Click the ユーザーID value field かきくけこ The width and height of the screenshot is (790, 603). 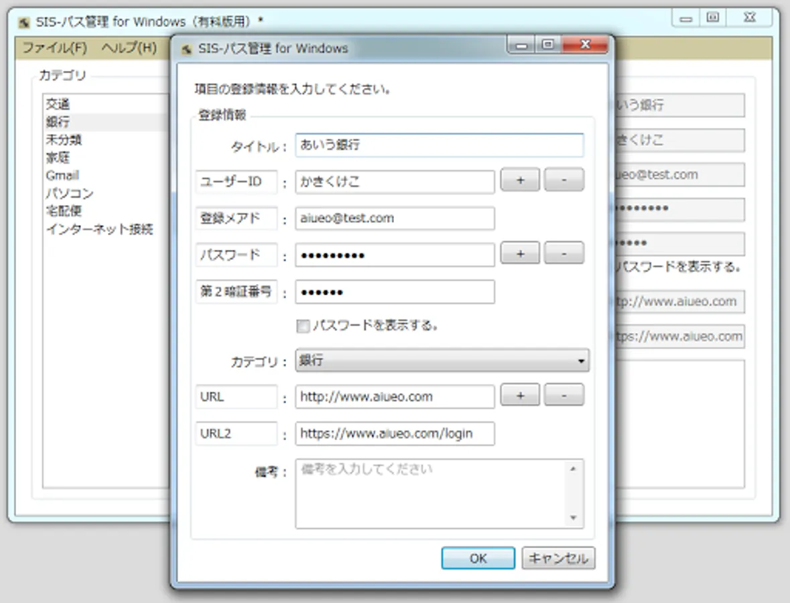click(x=395, y=182)
